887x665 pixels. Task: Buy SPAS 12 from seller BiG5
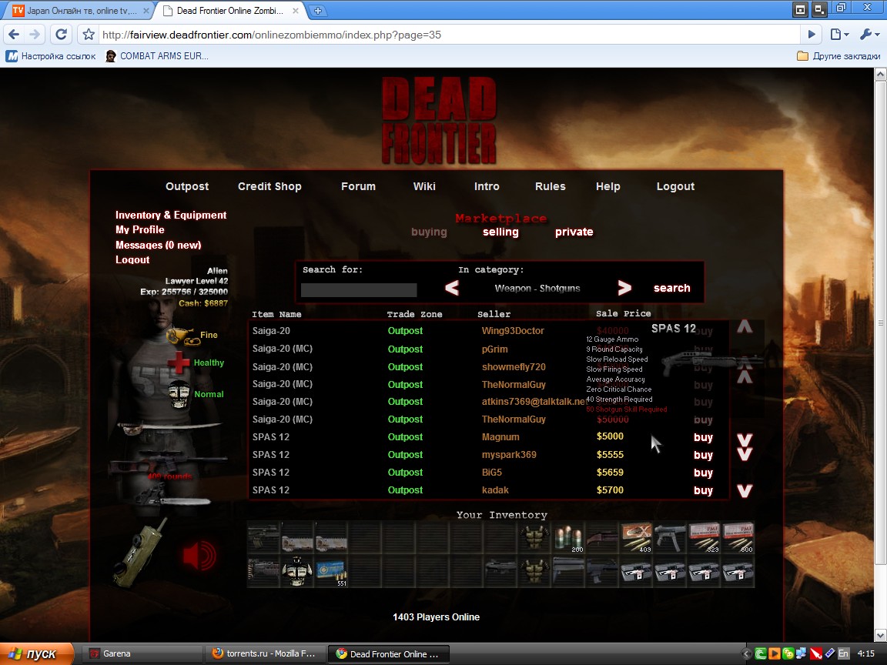point(703,473)
